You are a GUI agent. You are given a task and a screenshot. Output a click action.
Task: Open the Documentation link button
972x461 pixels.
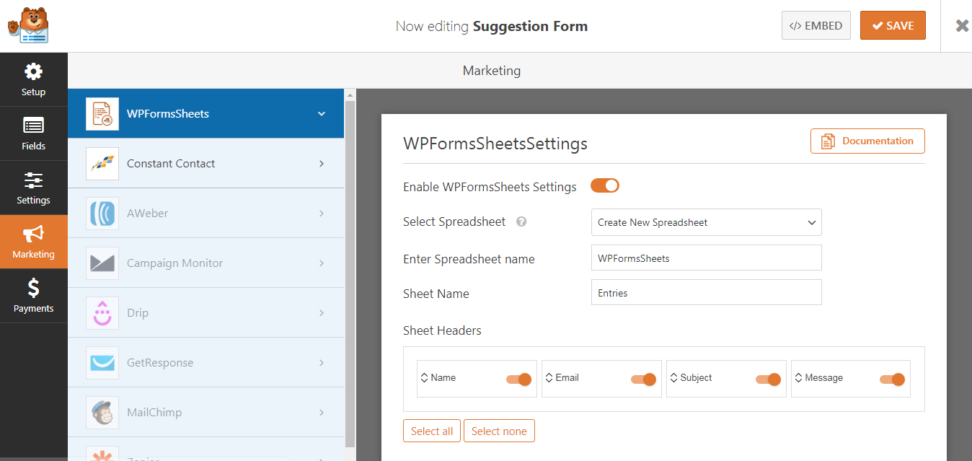pos(867,141)
